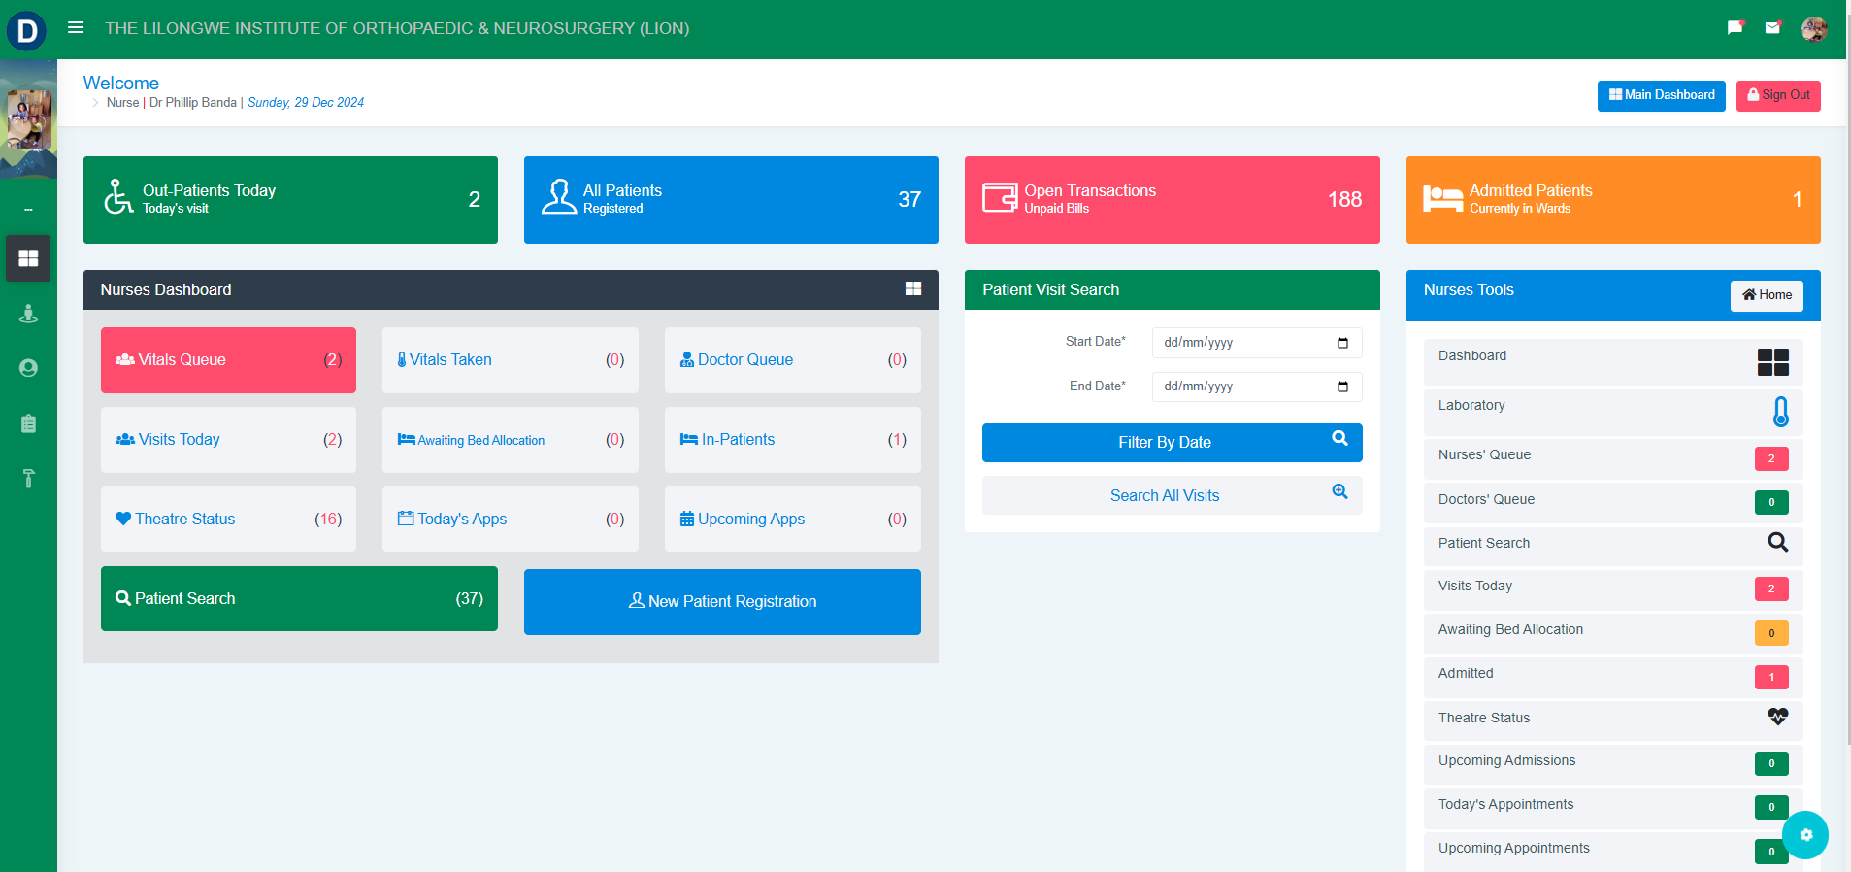Click the user circle icon in left sidebar
Screen dimensions: 1851x872
coord(28,368)
